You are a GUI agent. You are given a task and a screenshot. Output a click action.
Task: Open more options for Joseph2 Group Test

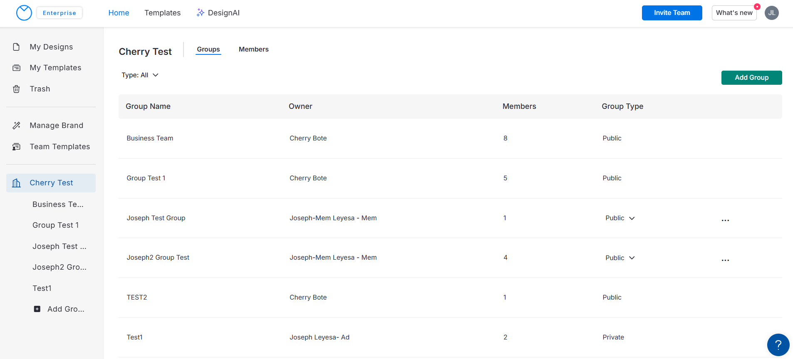click(725, 260)
